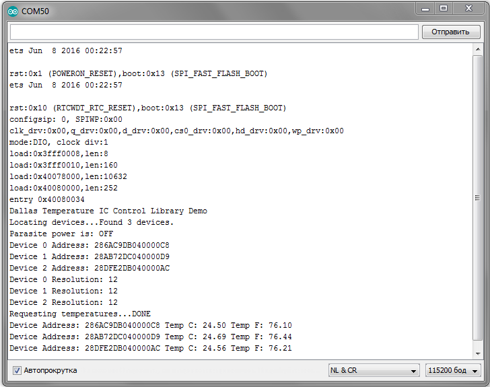
Task: Click the POWERON_RESET boot line
Action: click(x=139, y=74)
